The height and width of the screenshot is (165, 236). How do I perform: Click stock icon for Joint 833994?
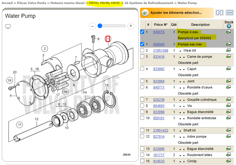[229, 81]
